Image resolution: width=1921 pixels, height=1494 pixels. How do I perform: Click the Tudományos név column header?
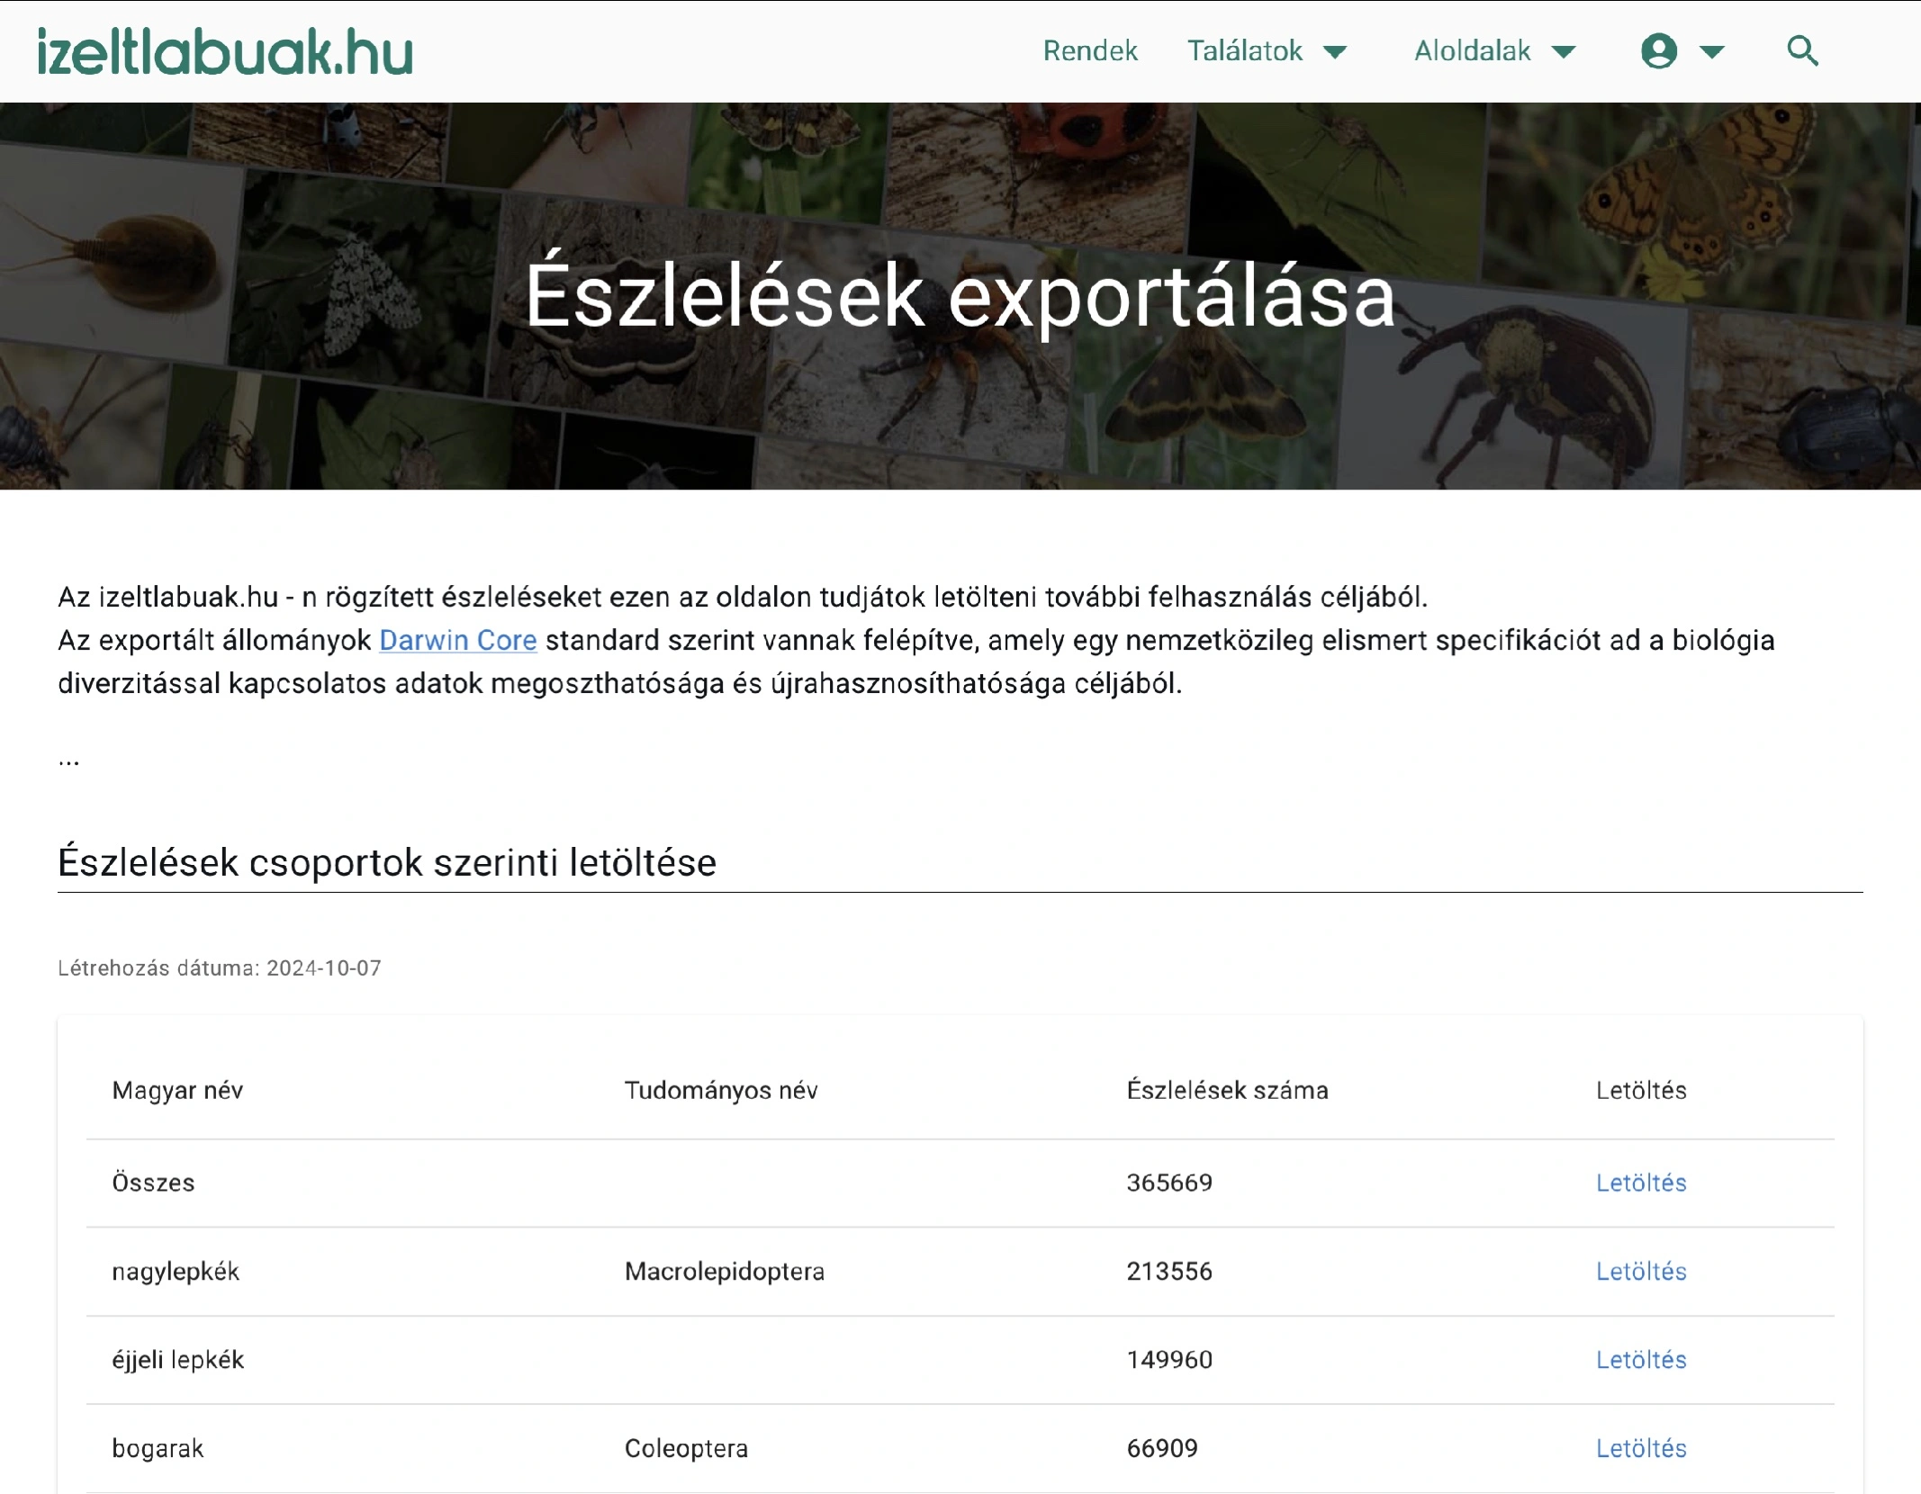pos(721,1090)
